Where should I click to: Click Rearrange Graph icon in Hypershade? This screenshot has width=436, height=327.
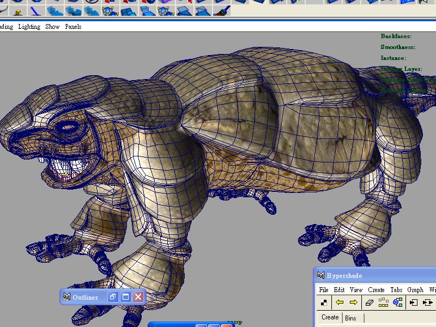(x=384, y=302)
